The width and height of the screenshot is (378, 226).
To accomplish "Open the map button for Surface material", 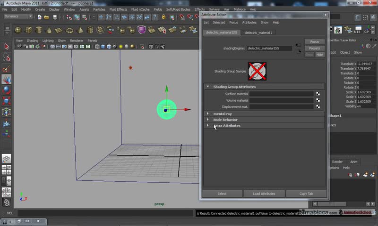I will pos(318,94).
